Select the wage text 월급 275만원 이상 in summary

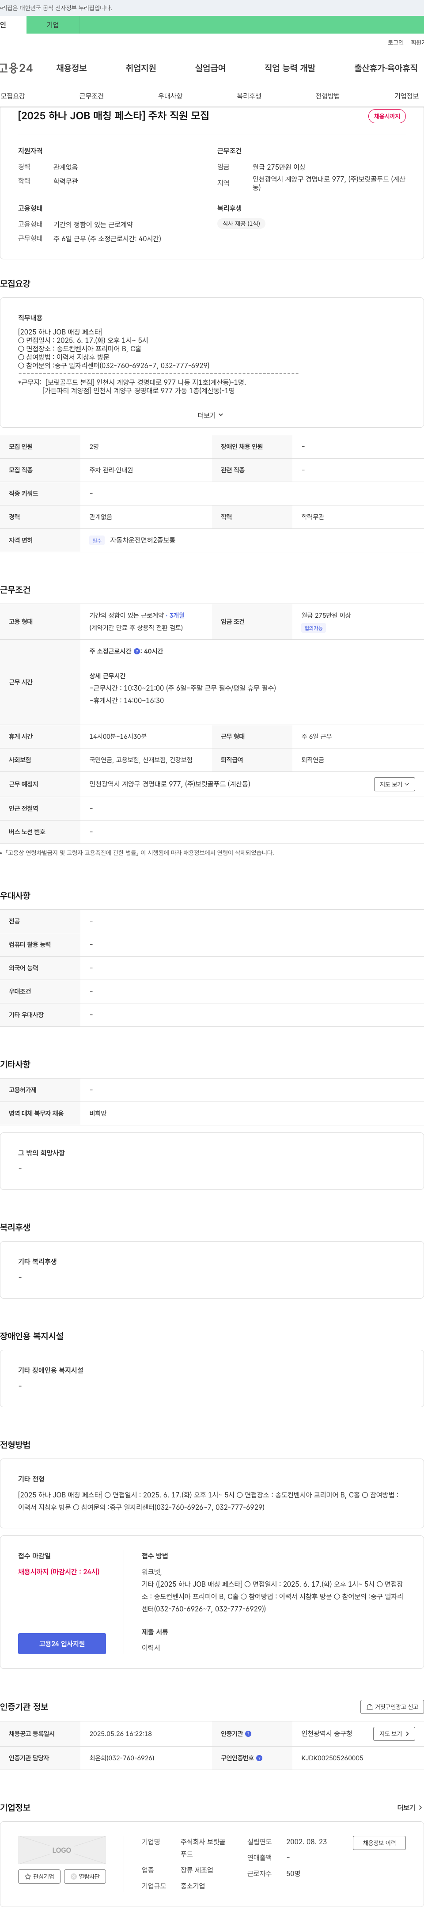(x=279, y=167)
